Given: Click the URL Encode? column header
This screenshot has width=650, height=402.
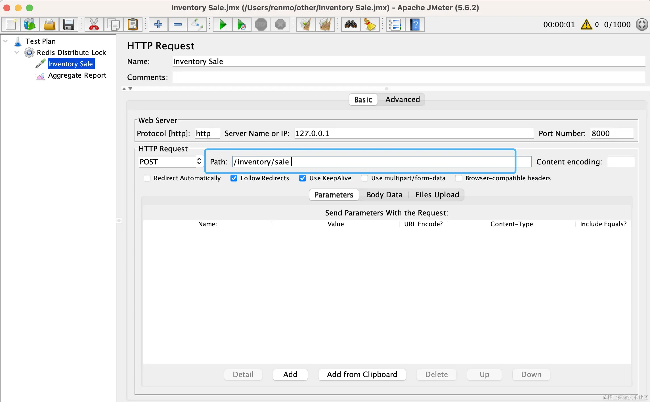Looking at the screenshot, I should pyautogui.click(x=423, y=224).
